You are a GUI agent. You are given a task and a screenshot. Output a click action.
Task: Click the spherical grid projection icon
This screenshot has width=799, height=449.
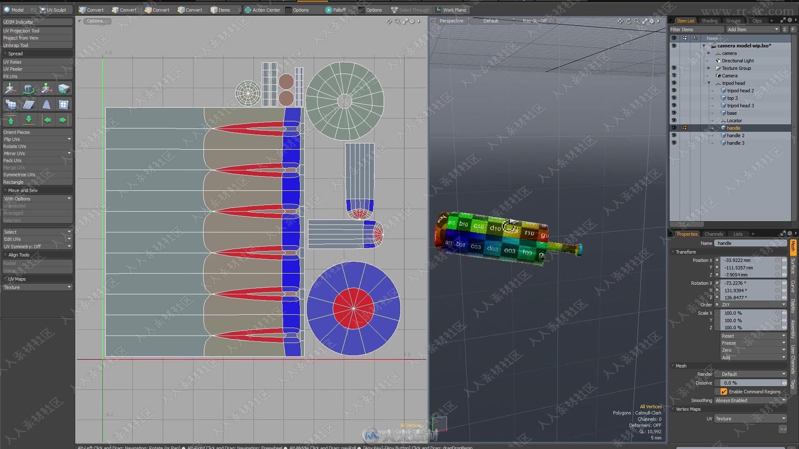64,104
